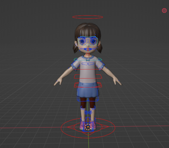Viewport: 169px width, 148px height.
Task: Select the blue knee control on the left leg
Action: pyautogui.click(x=83, y=108)
